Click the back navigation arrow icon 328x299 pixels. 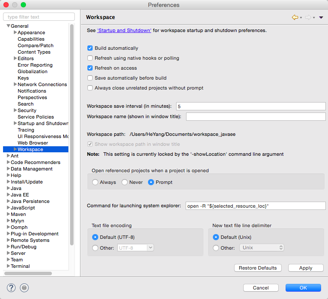[x=295, y=17]
